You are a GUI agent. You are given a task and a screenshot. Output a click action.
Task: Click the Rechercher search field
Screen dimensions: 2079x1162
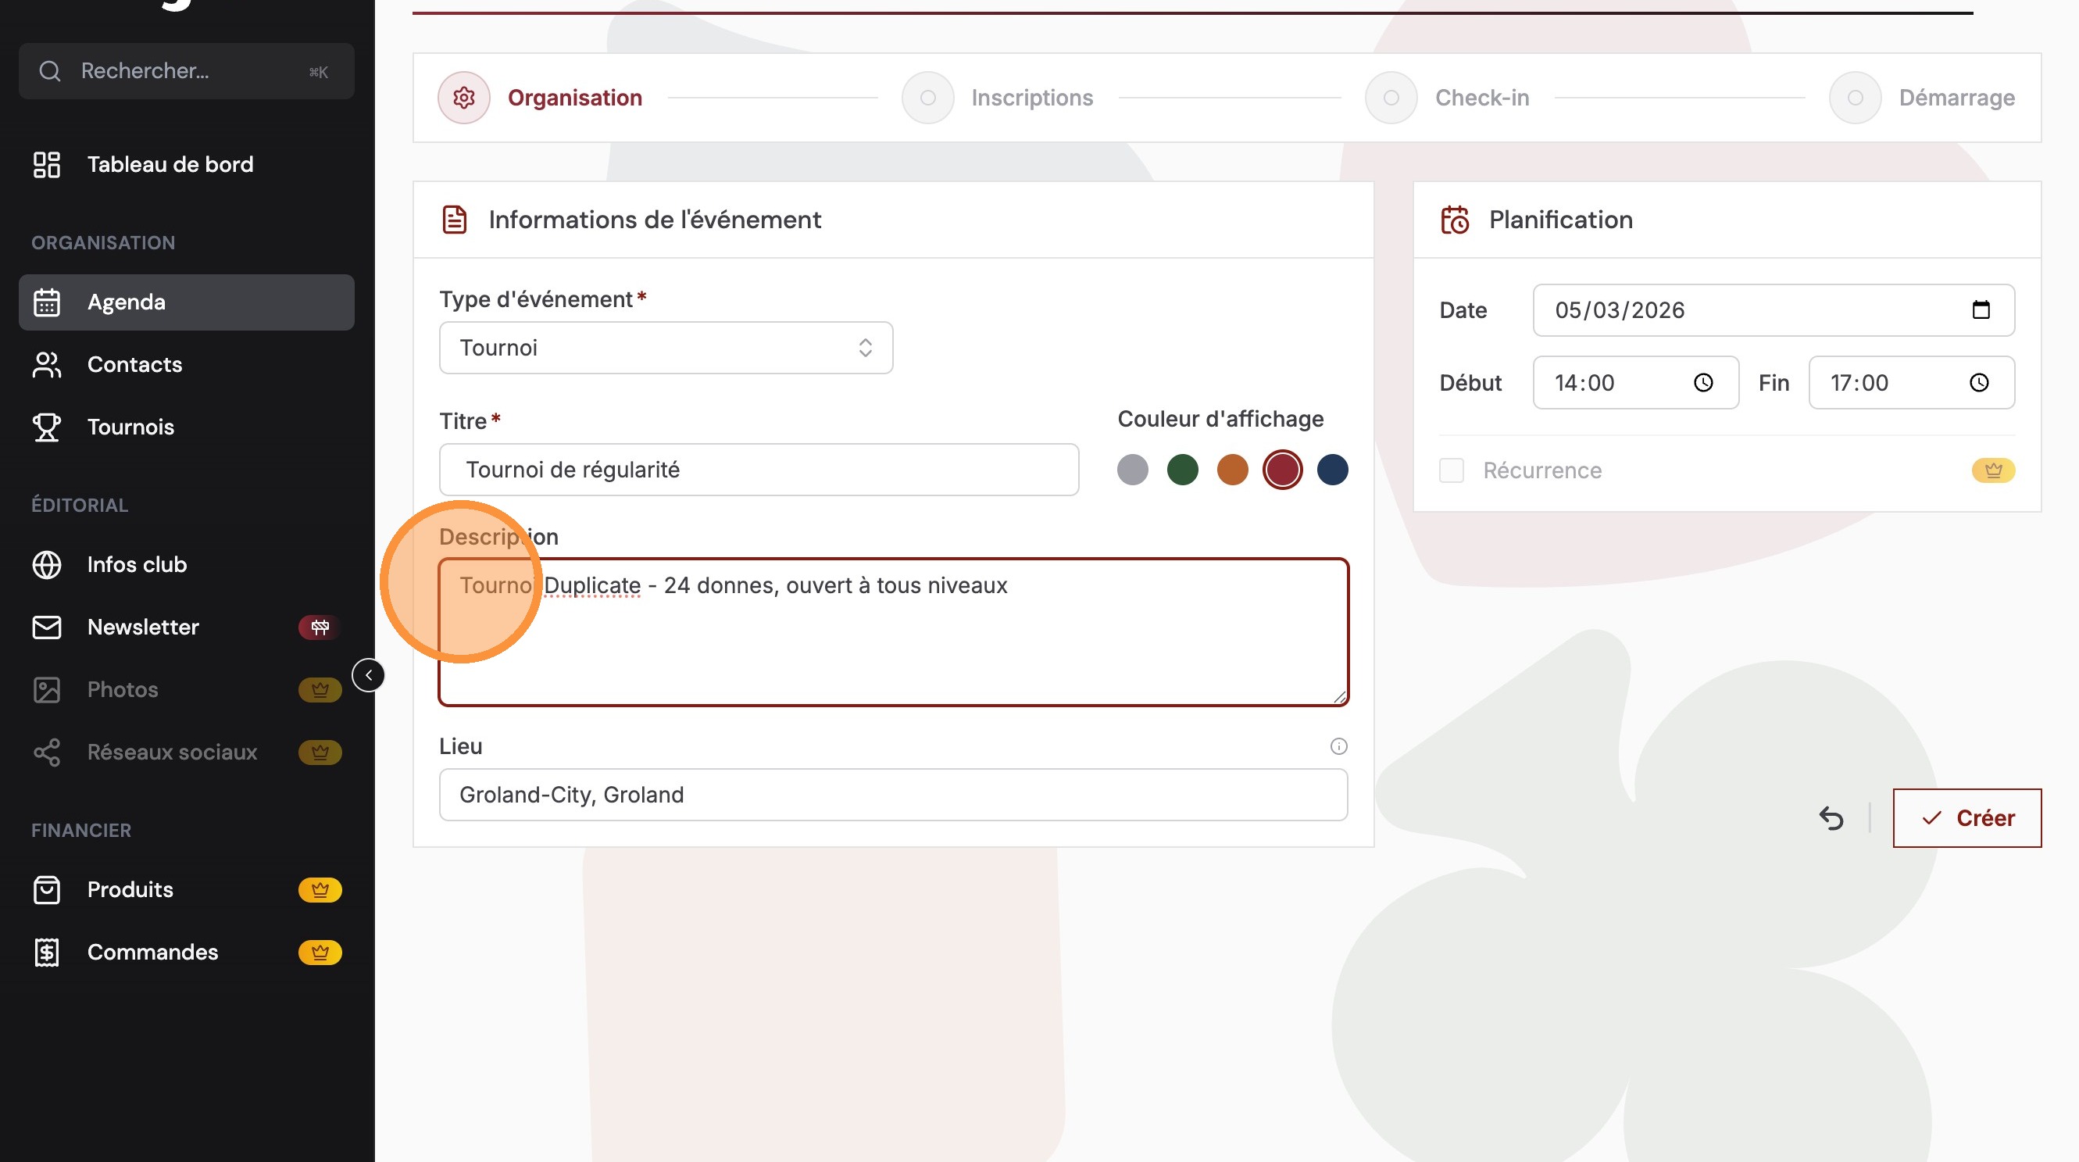click(186, 71)
